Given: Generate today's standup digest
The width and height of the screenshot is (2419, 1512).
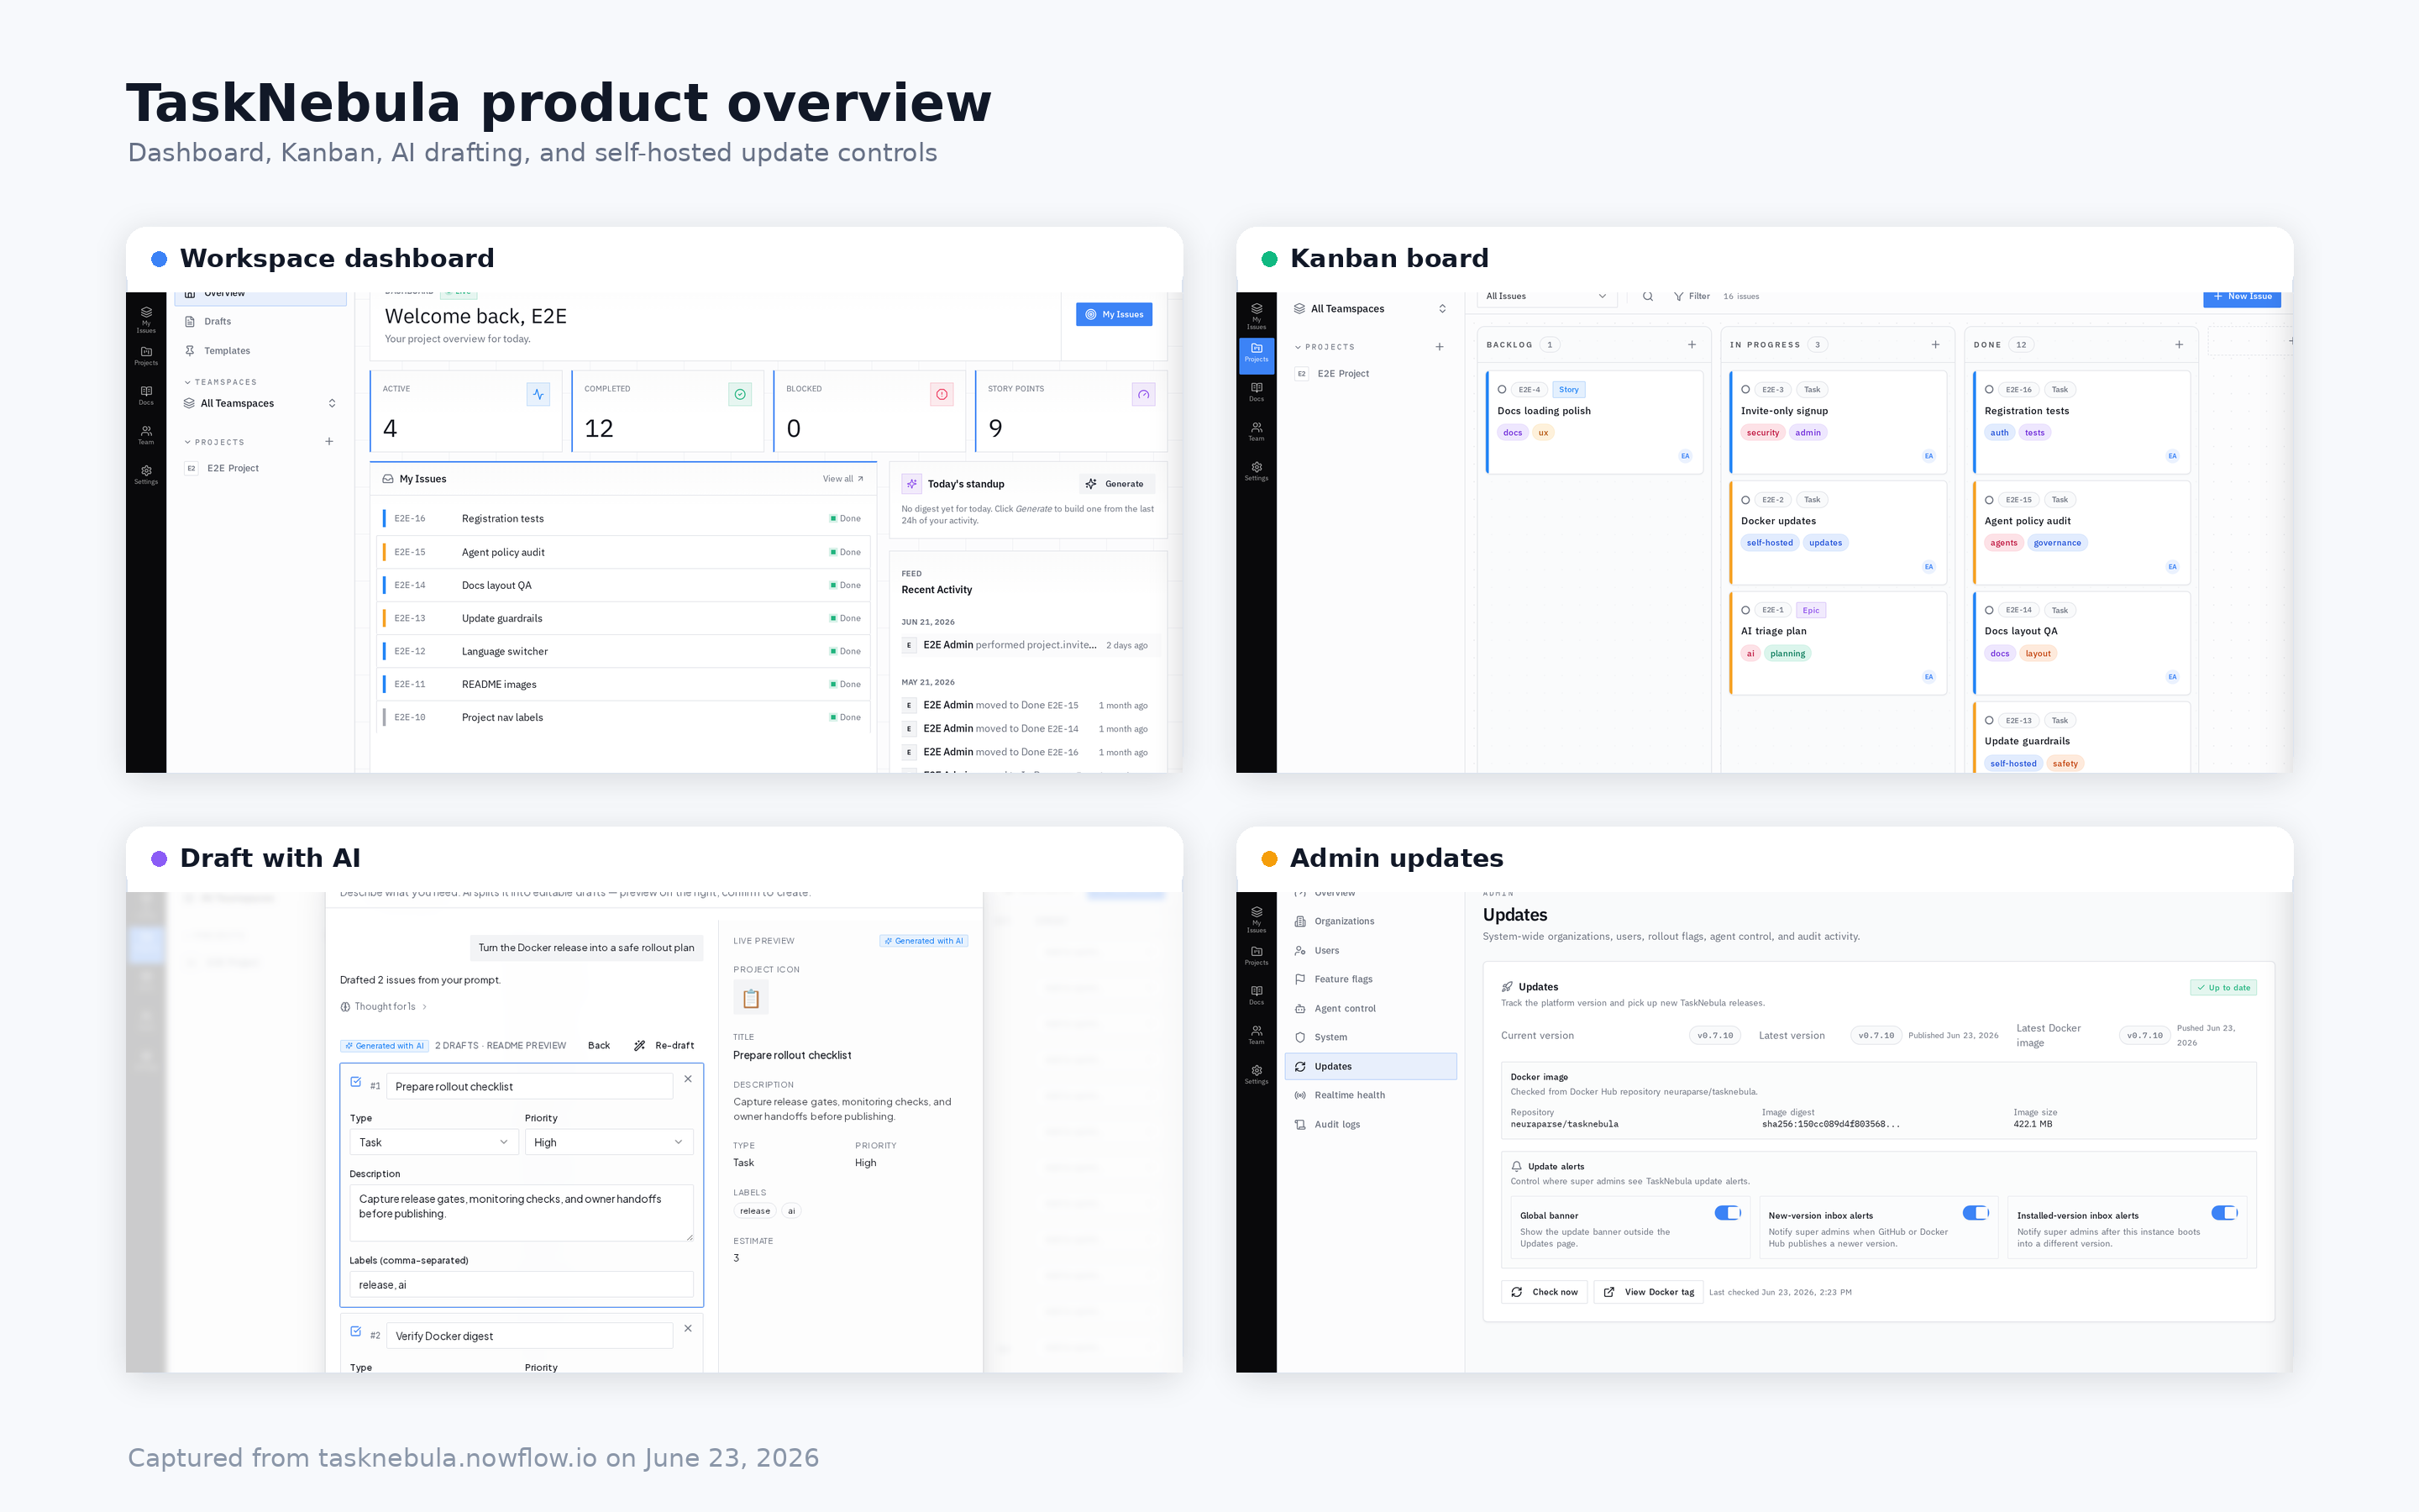Looking at the screenshot, I should coord(1115,484).
